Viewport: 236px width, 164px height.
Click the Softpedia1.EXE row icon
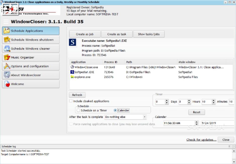point(72,72)
